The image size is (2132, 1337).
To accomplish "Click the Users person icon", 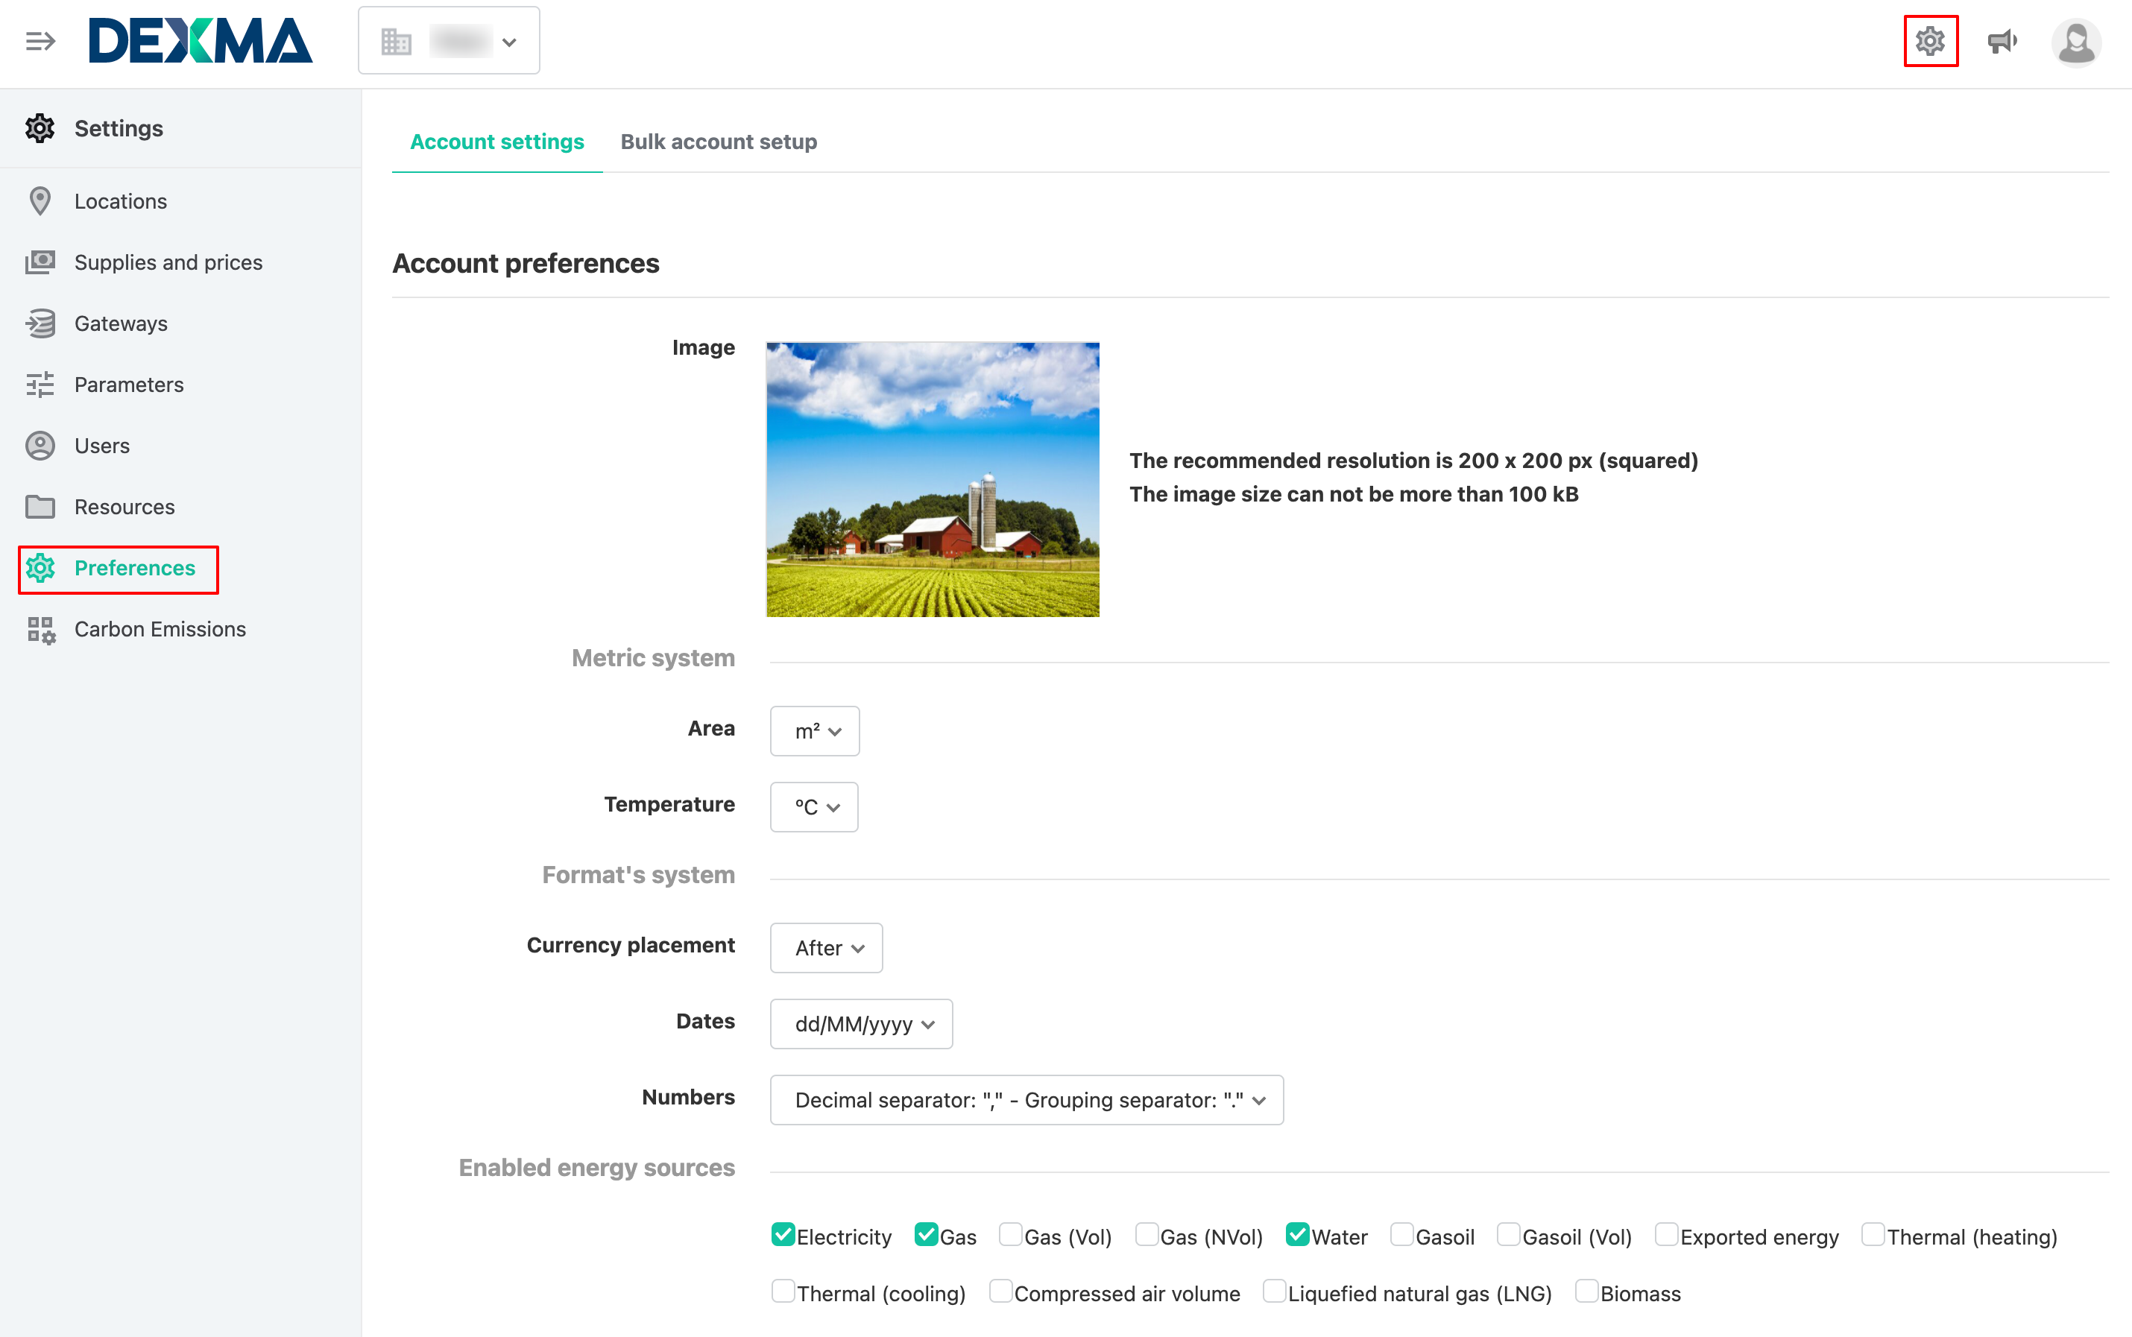I will pos(40,446).
